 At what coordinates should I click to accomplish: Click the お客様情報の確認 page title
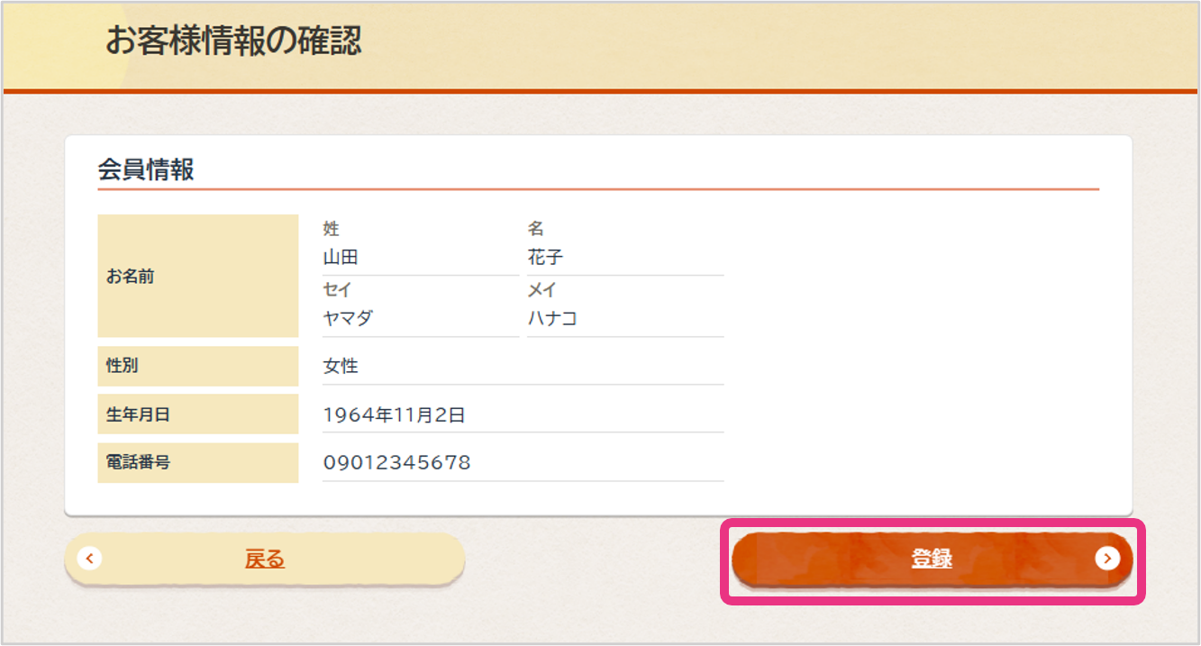point(233,41)
